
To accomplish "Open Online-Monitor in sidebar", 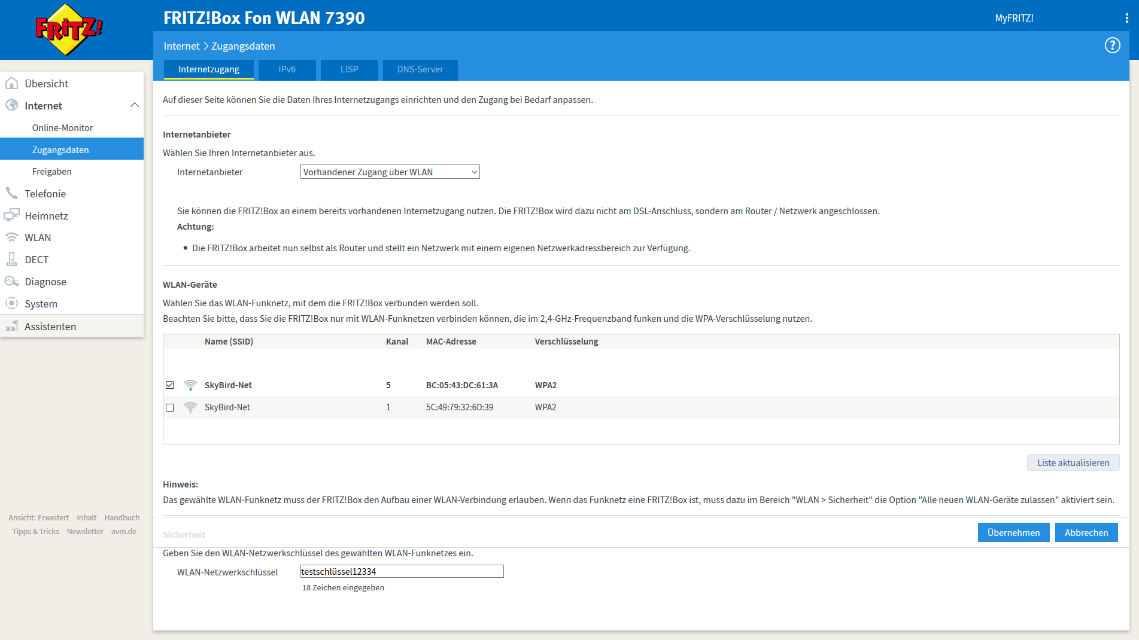I will (x=62, y=127).
